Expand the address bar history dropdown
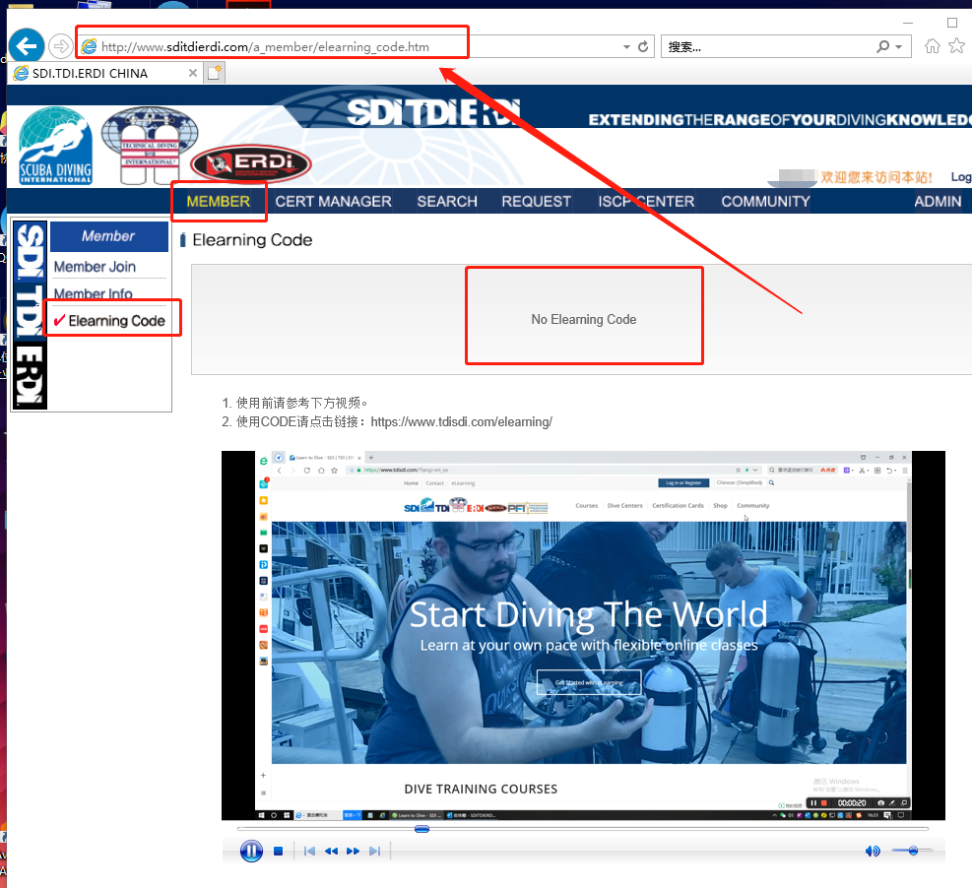This screenshot has height=888, width=972. click(626, 47)
